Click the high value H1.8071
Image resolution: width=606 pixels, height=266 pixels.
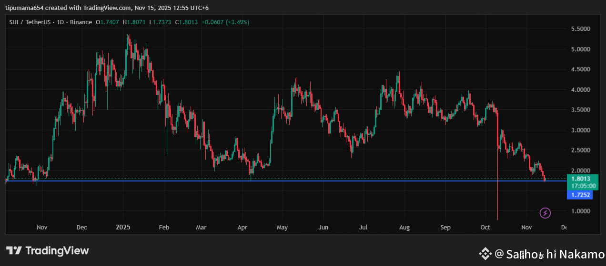134,22
